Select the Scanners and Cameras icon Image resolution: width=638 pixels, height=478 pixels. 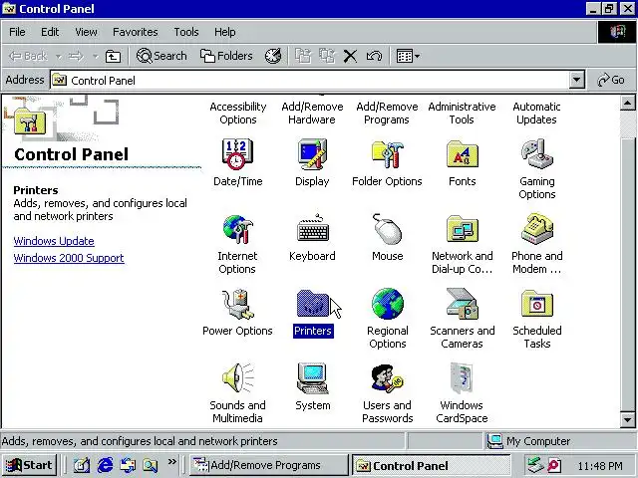click(463, 304)
